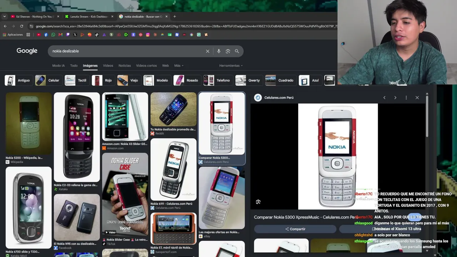Open the Aplicaciones apps shortcut
The image size is (457, 257).
(x=13, y=35)
